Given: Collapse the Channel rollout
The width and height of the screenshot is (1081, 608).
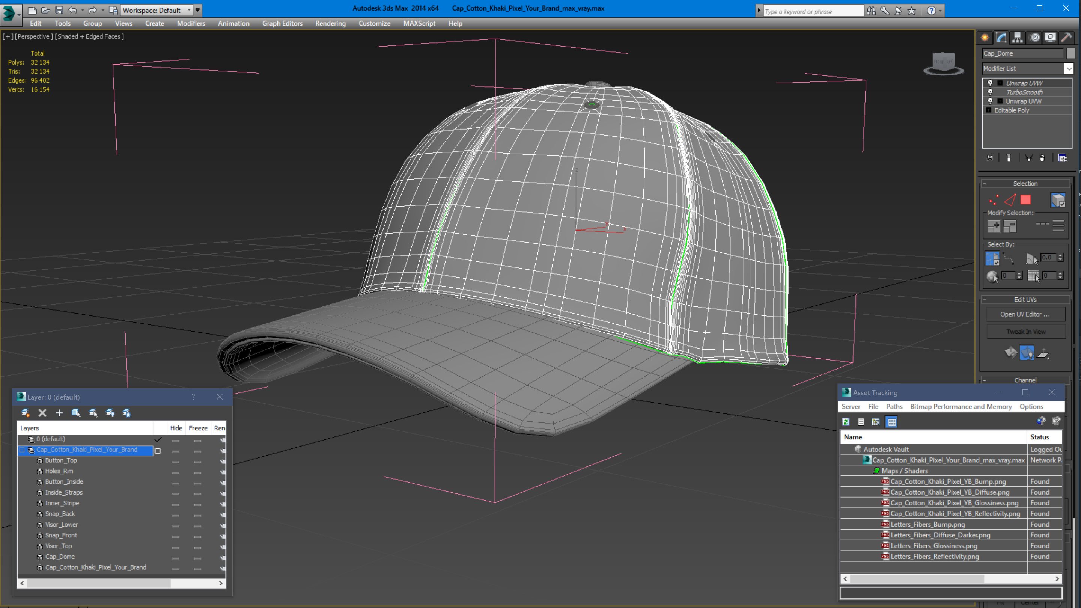Looking at the screenshot, I should (1025, 380).
